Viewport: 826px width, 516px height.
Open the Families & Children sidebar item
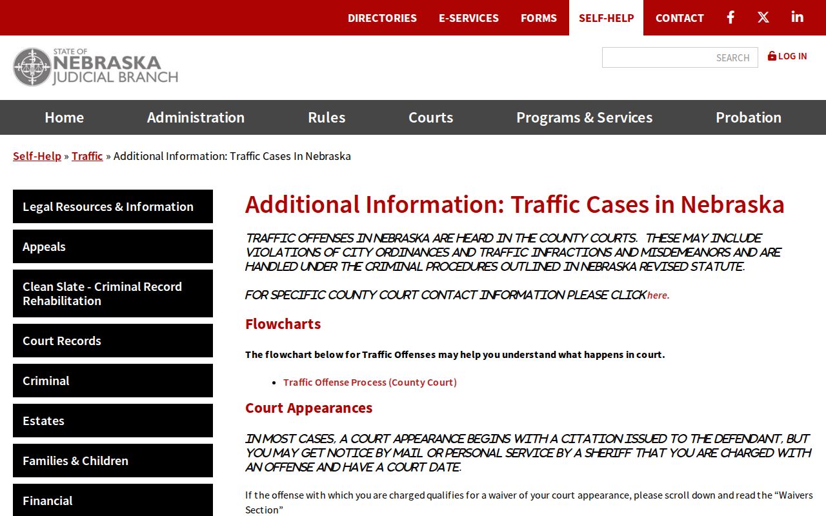tap(113, 461)
